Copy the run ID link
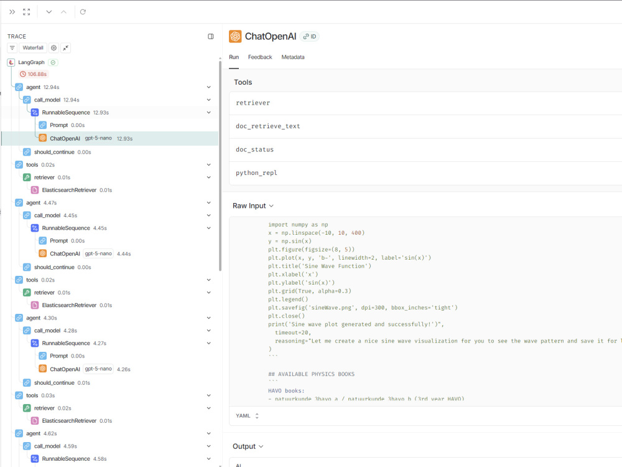This screenshot has width=622, height=467. tap(309, 37)
